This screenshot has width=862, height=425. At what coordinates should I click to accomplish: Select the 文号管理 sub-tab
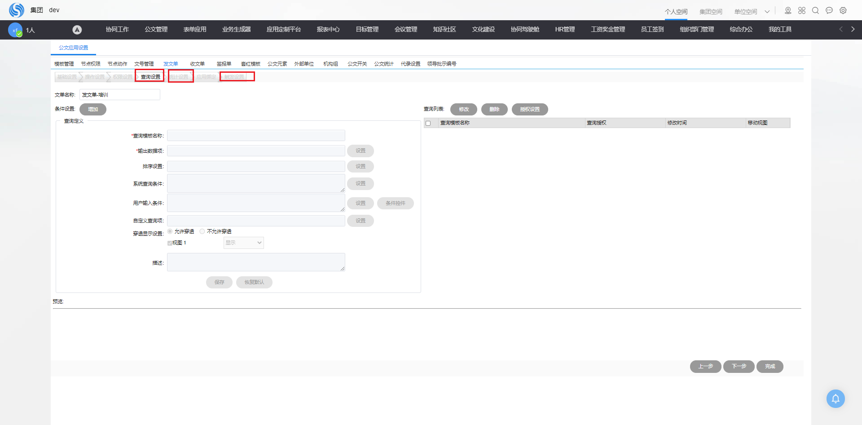pyautogui.click(x=144, y=64)
